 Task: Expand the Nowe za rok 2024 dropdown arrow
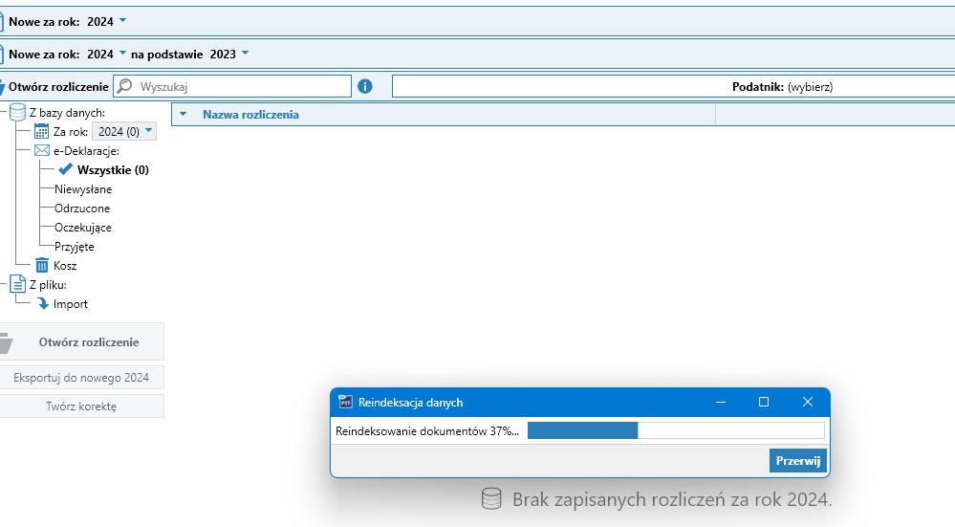point(122,19)
